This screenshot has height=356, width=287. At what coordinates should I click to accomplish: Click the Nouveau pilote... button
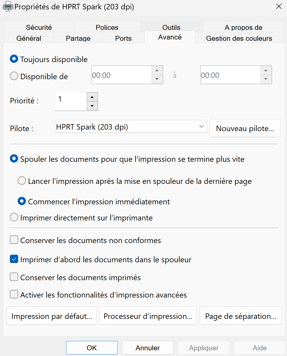pos(245,128)
